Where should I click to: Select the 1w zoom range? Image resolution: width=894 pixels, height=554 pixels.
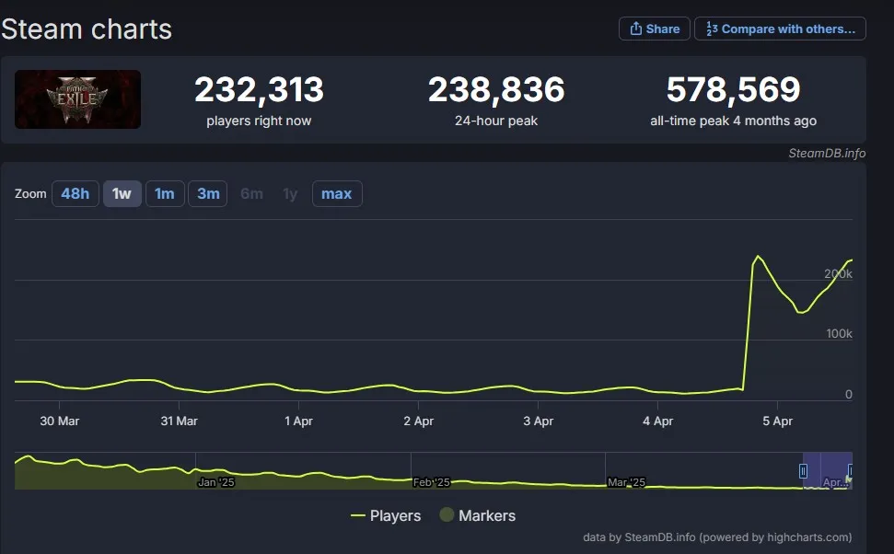122,194
